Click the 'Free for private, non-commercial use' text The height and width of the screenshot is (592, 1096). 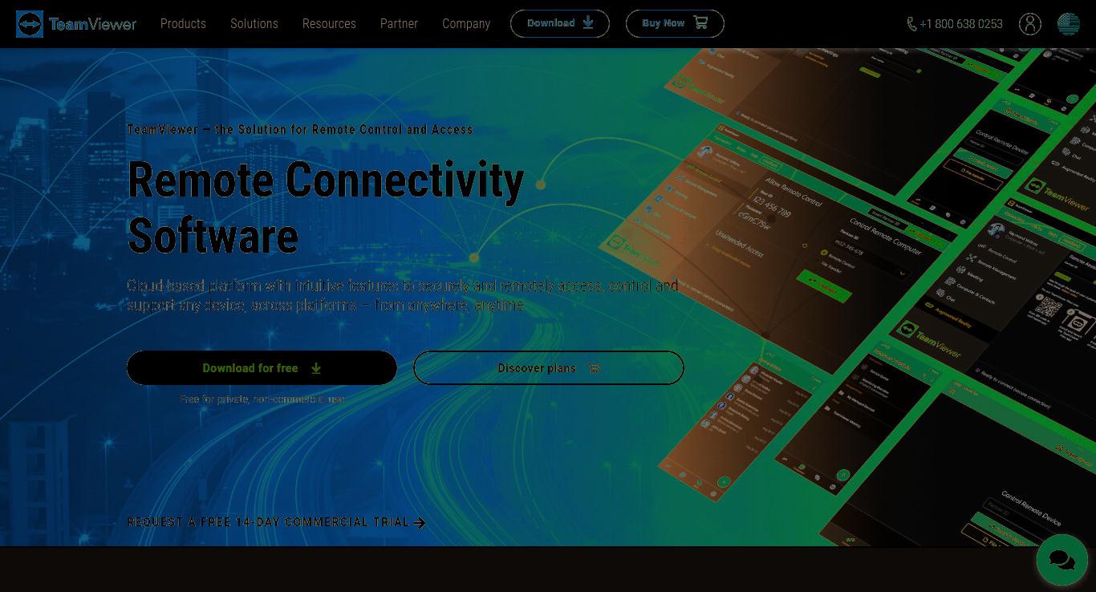(x=262, y=399)
